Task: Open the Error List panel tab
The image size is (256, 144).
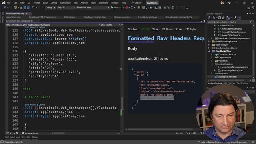Action: click(x=26, y=137)
